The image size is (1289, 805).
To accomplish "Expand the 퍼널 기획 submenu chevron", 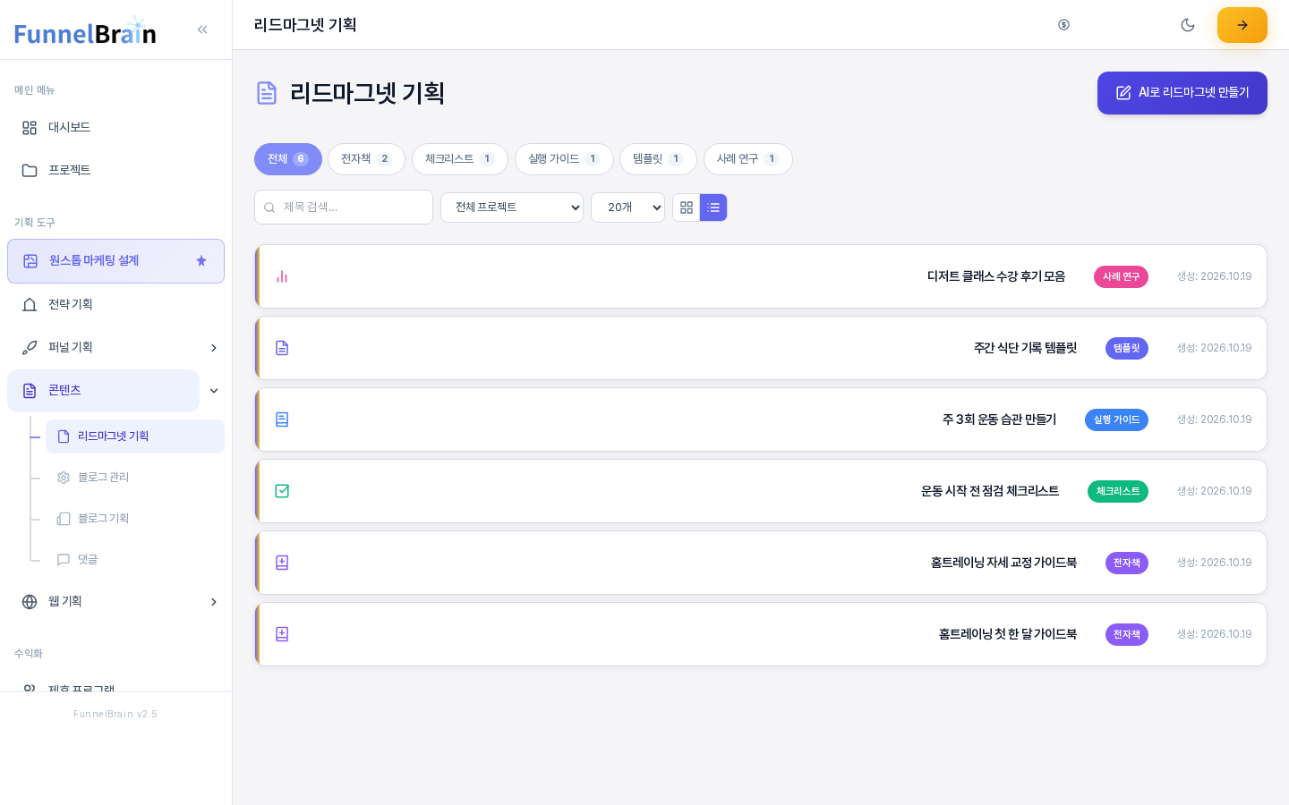I will coord(214,348).
